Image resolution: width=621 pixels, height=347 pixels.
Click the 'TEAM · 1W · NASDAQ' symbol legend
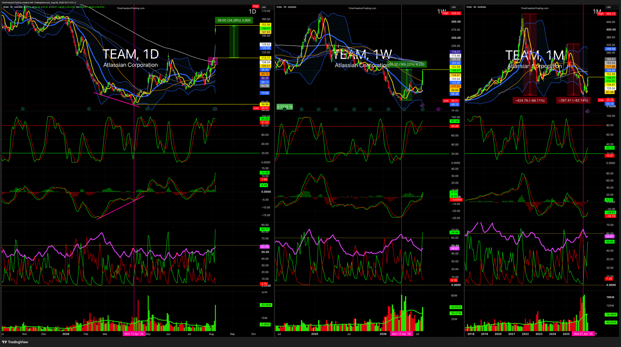pos(286,7)
